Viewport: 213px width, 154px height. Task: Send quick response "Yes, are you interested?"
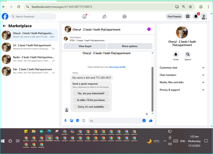click(91, 93)
